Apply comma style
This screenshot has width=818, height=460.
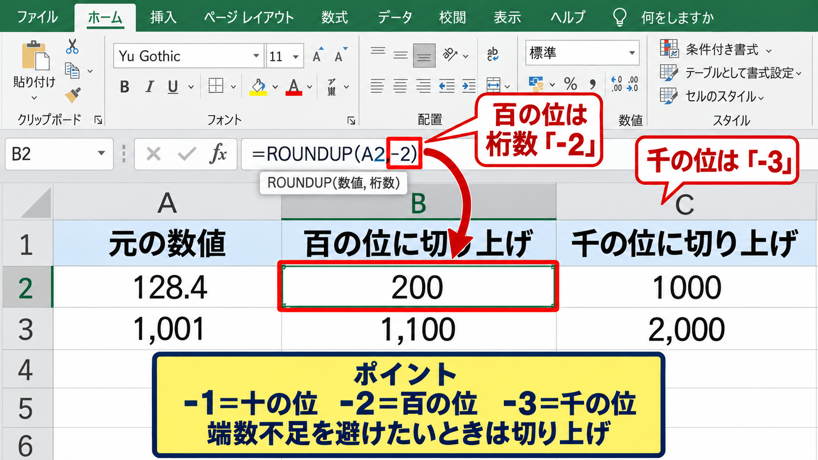(x=592, y=85)
